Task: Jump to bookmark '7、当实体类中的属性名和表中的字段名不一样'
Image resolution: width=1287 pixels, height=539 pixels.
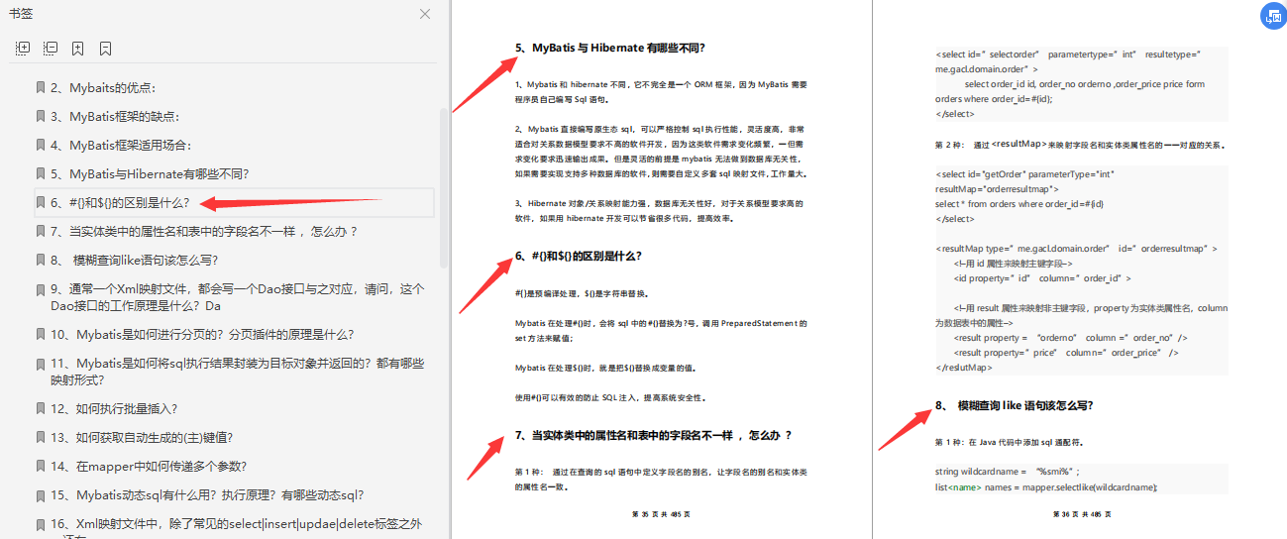Action: coord(204,232)
